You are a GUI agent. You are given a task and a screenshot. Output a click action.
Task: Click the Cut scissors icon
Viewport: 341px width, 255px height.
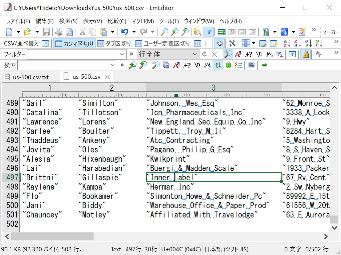click(82, 32)
